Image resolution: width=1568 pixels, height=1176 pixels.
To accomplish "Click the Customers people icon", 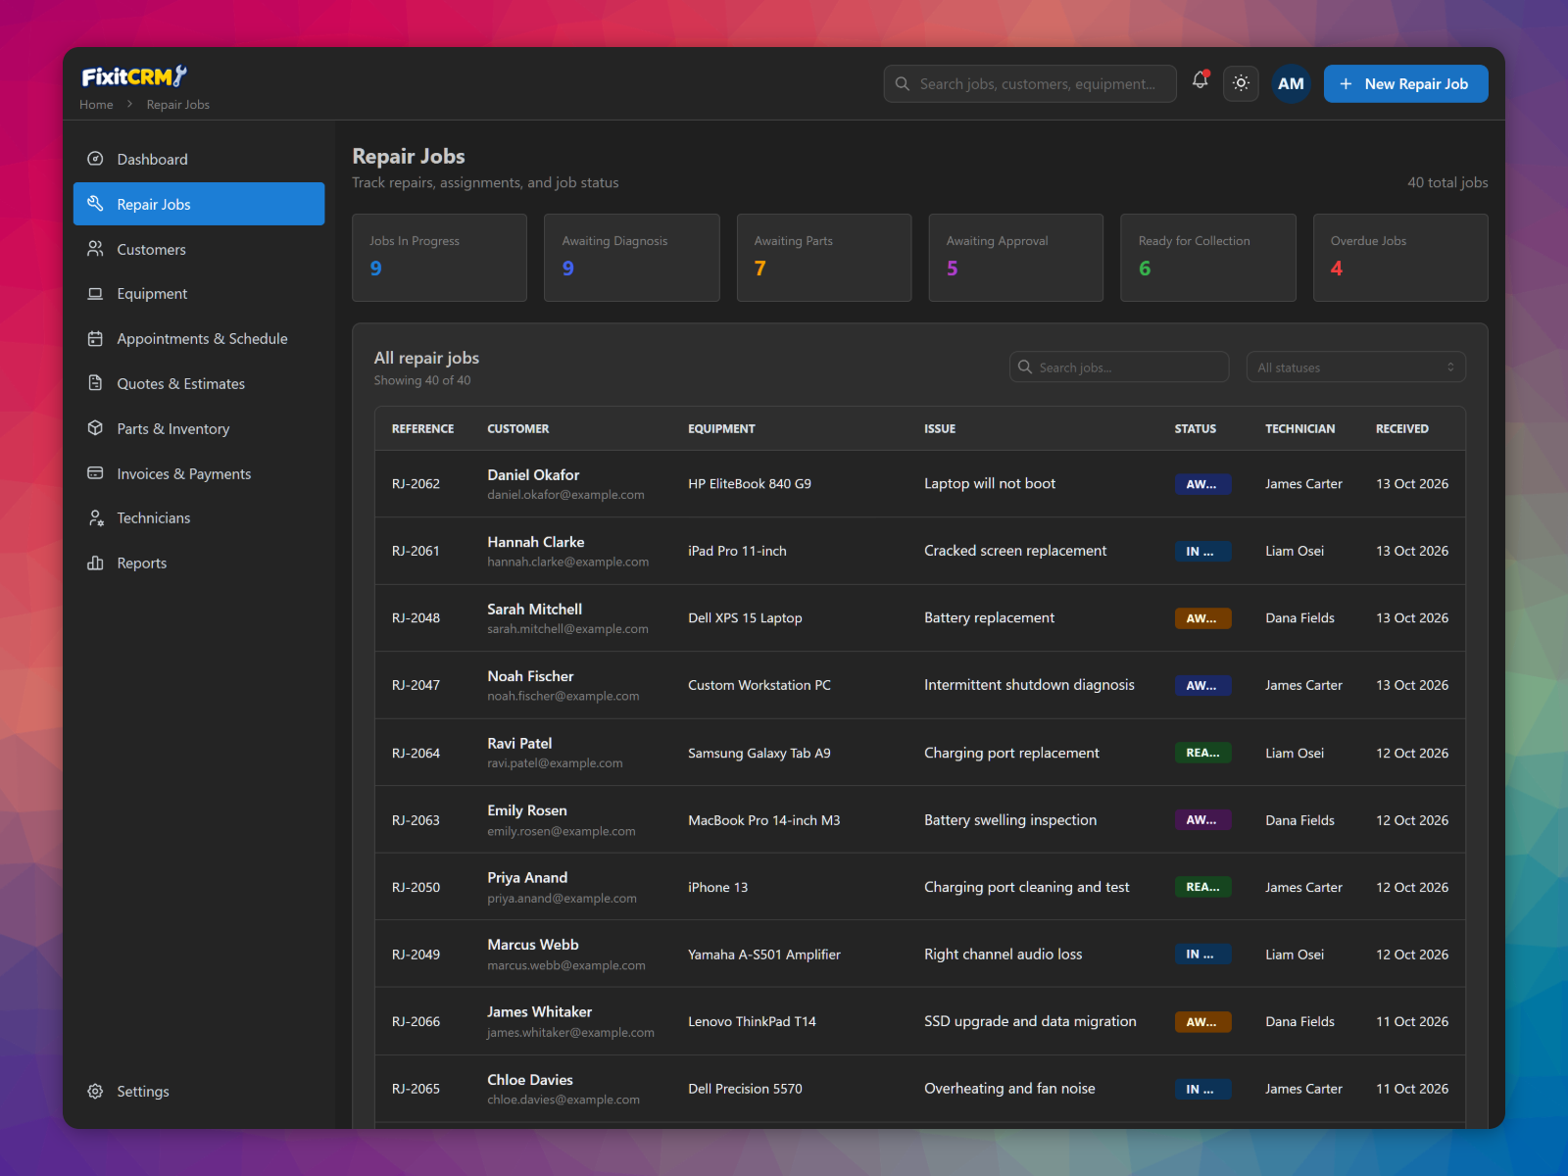I will click(x=95, y=249).
